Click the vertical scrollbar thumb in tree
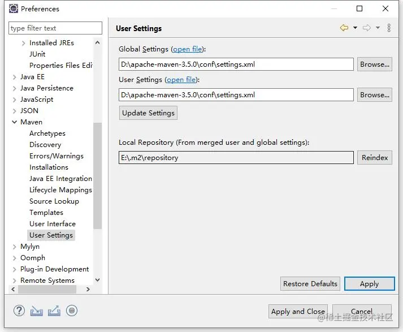Image resolution: width=403 pixels, height=332 pixels. [97, 176]
